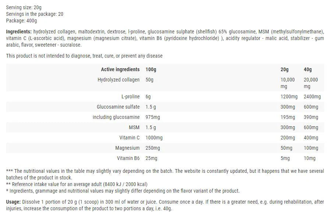Click the "40g" column header

pyautogui.click(x=308, y=69)
